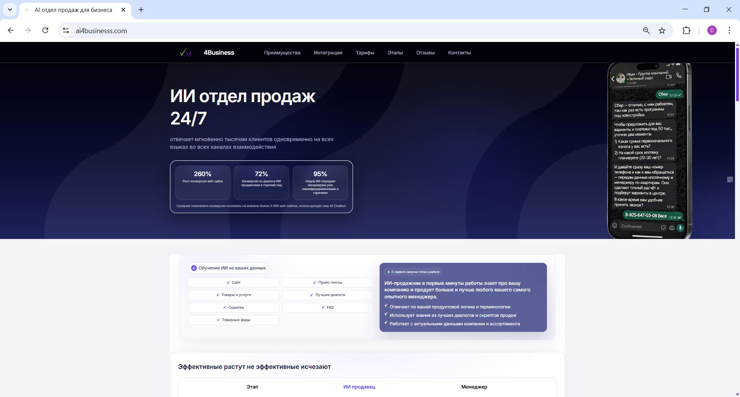Viewport: 740px width, 397px height.
Task: Open the tab search dropdown arrow
Action: (x=10, y=10)
